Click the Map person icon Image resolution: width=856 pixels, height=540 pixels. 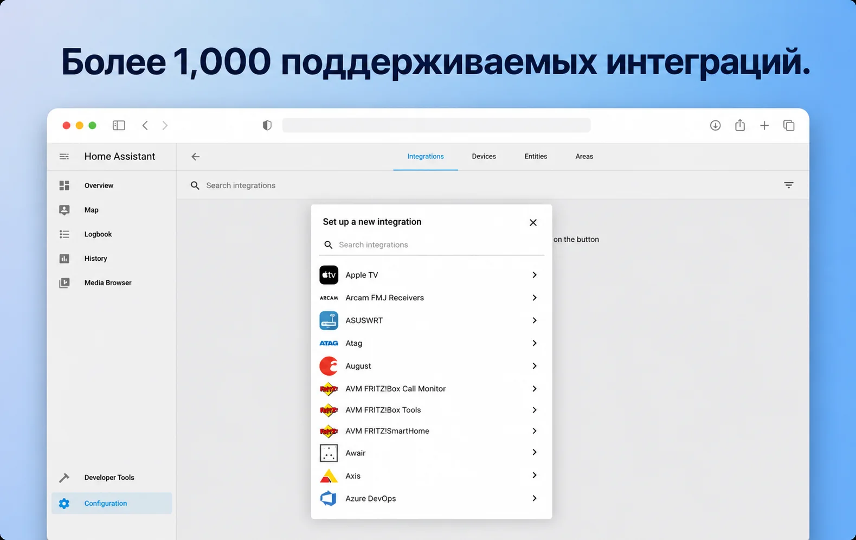point(64,210)
